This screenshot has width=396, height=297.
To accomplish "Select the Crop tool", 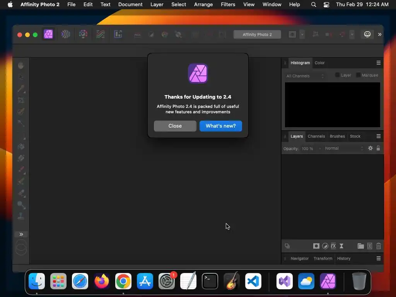I will coord(21,100).
